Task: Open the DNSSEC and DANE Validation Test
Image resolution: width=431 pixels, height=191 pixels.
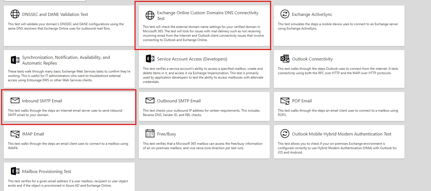Action: 55,14
